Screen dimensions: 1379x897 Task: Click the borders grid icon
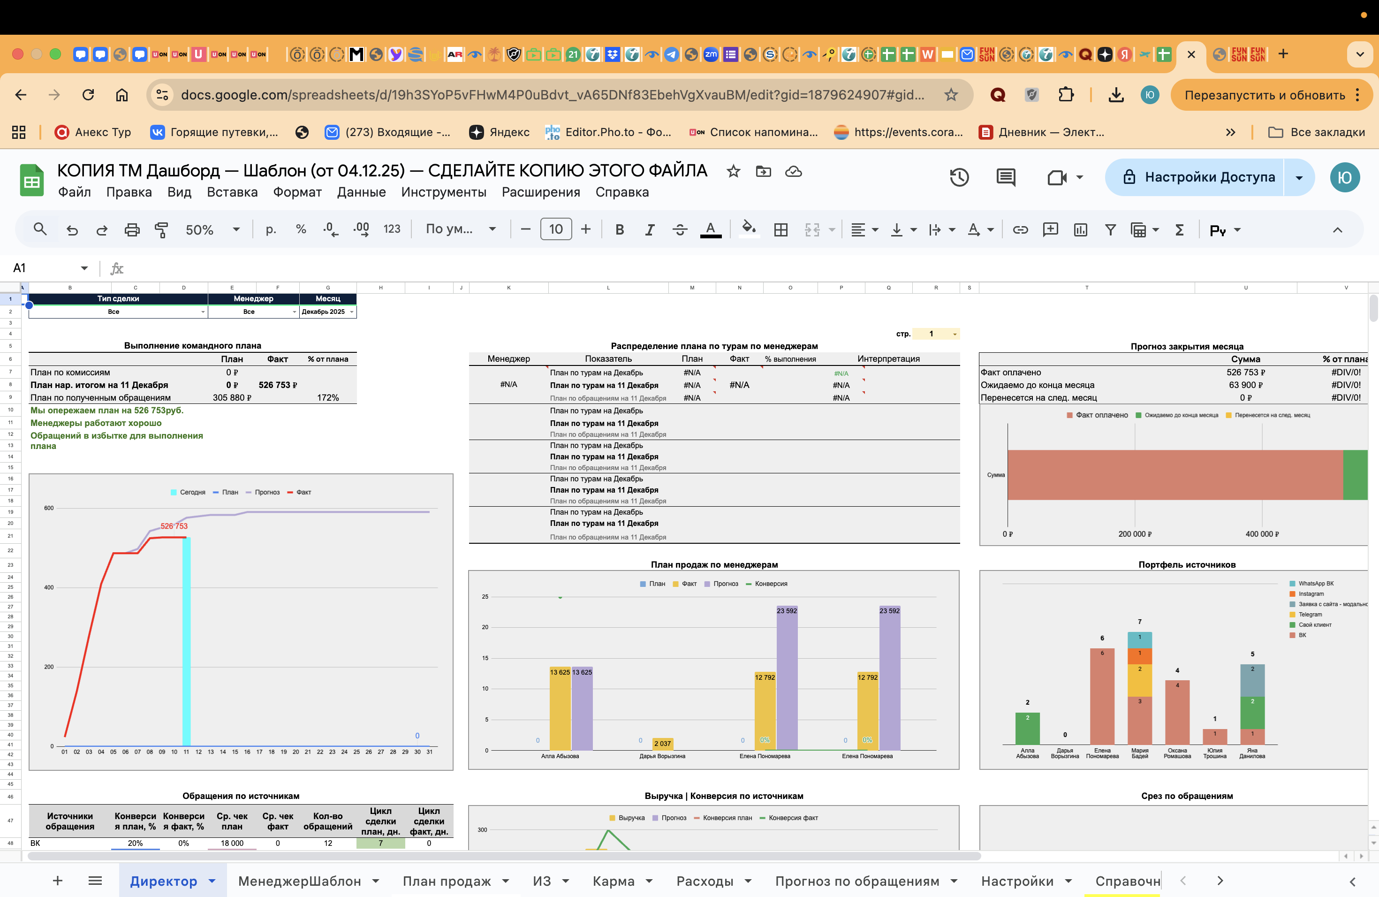pos(780,230)
